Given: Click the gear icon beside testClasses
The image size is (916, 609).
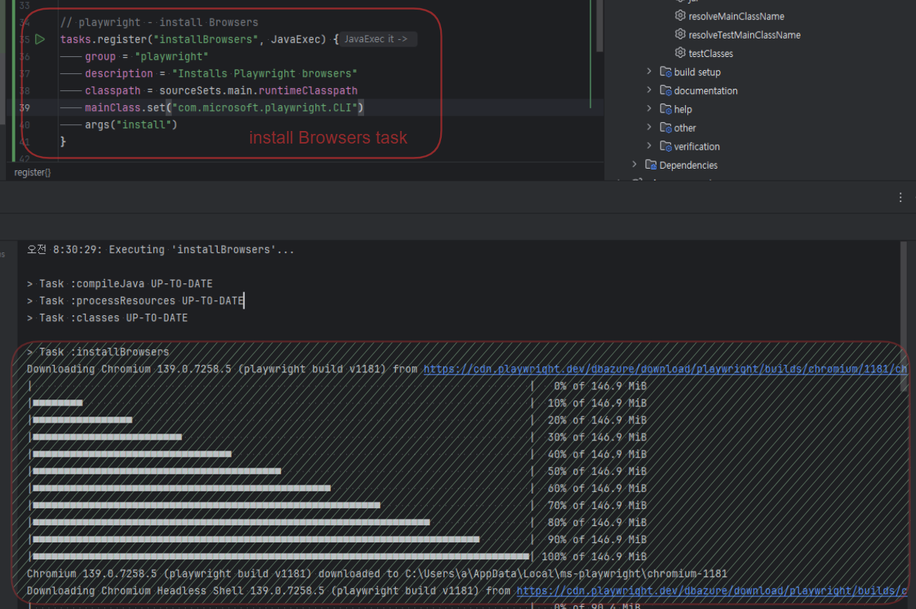Looking at the screenshot, I should coord(680,53).
